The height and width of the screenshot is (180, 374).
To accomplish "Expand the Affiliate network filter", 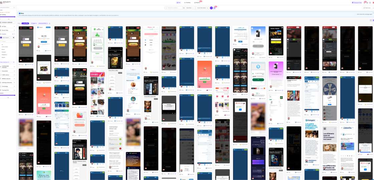I will tap(8, 79).
